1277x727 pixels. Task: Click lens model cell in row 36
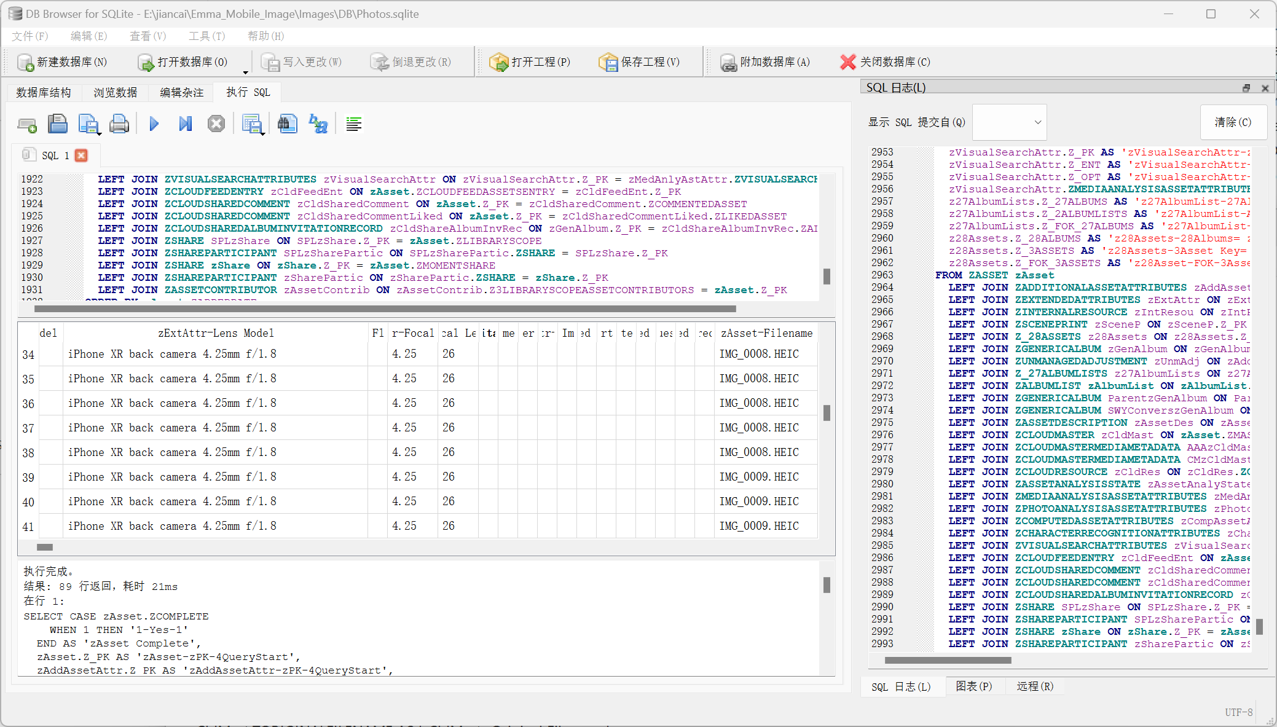point(216,403)
